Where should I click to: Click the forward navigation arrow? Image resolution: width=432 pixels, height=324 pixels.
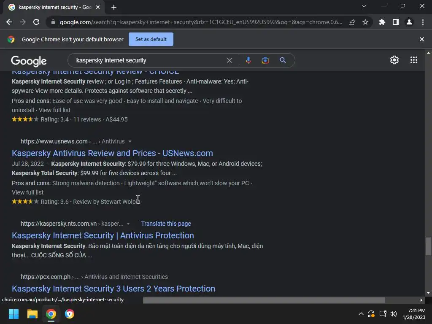click(x=23, y=22)
